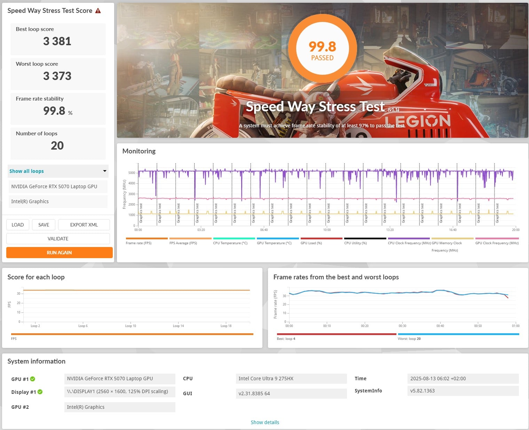529x430 pixels.
Task: Click the 99.8 PASSED score circle
Action: 322,49
